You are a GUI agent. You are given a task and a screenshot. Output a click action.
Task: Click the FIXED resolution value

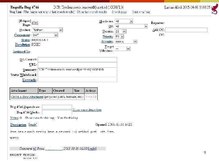point(36,45)
